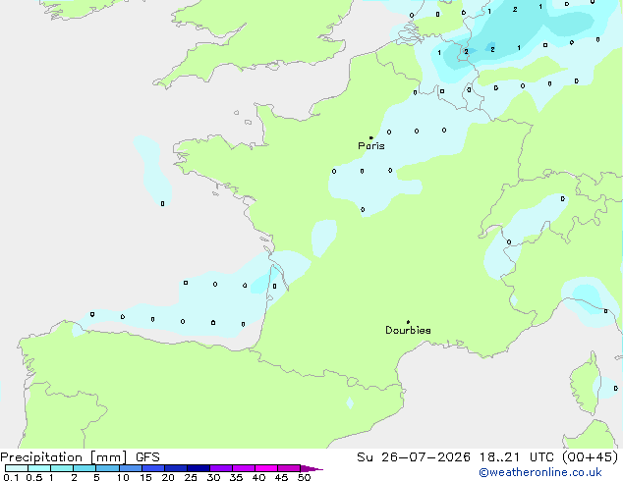The height and width of the screenshot is (481, 623).
Task: Click the 25 legend scale label
Action: (x=191, y=477)
